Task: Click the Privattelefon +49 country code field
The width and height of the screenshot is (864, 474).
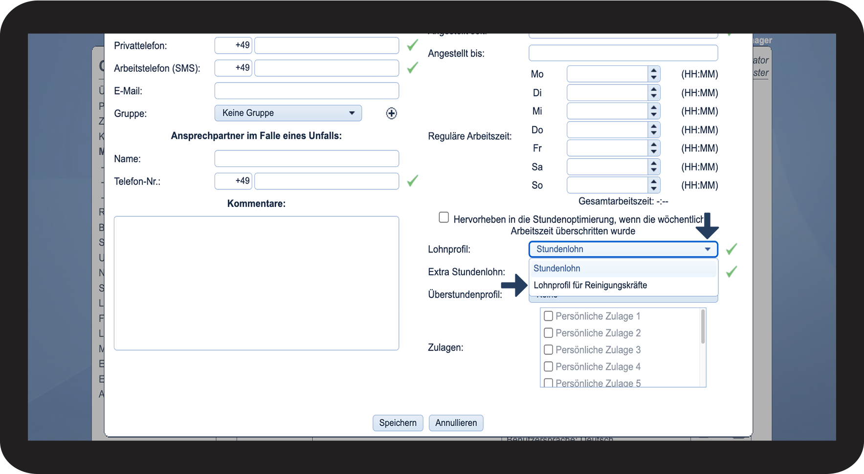Action: pyautogui.click(x=233, y=45)
